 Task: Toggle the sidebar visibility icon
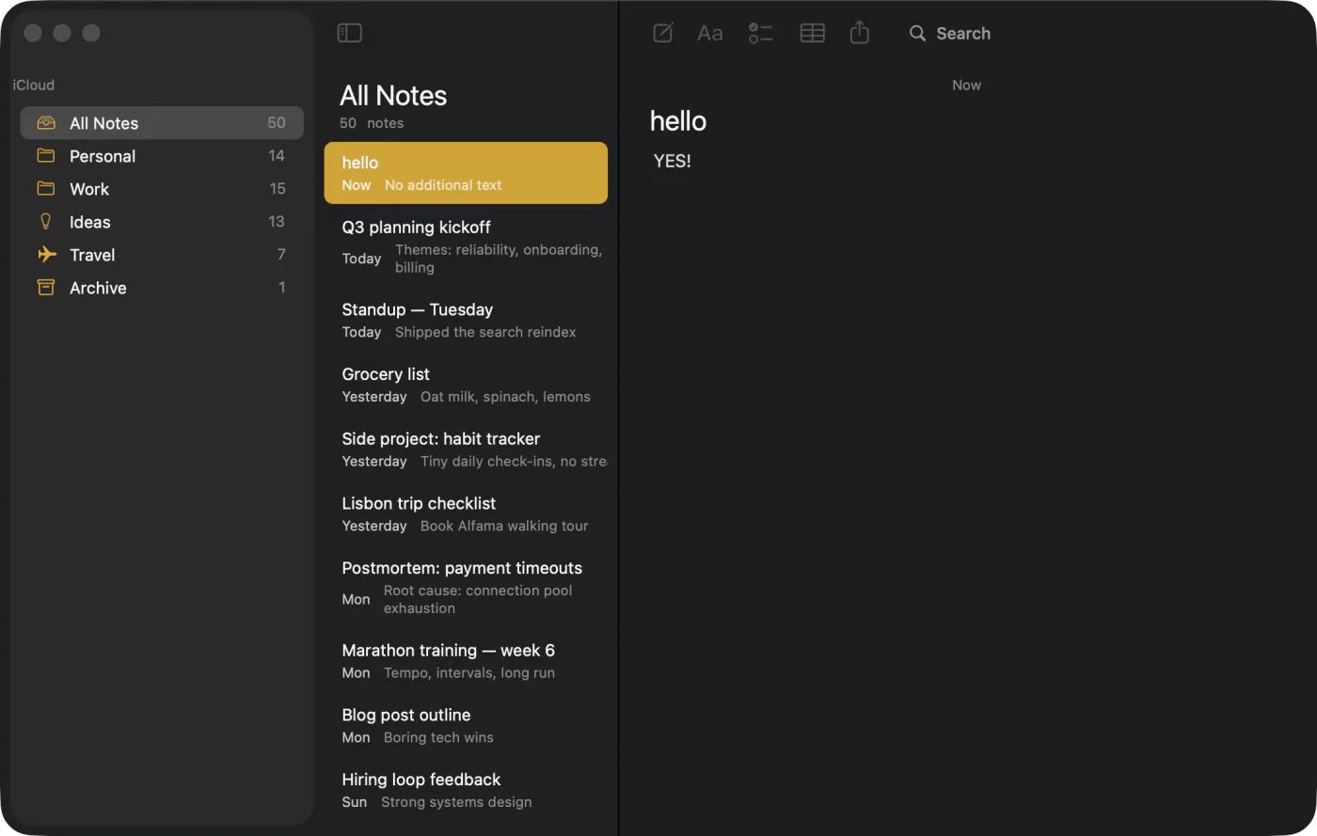[x=349, y=33]
